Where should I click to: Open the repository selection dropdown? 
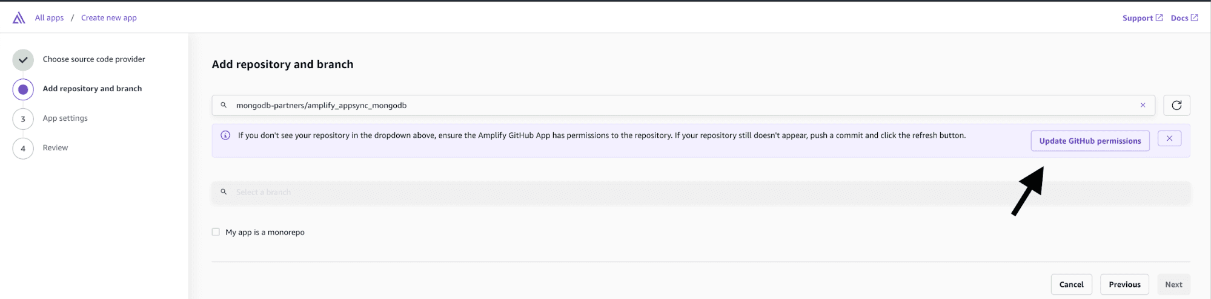pyautogui.click(x=678, y=105)
